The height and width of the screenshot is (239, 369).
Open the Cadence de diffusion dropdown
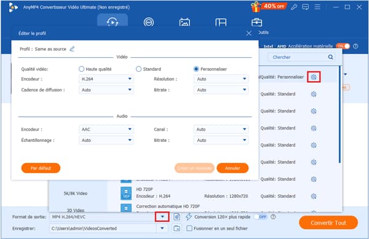(106, 90)
